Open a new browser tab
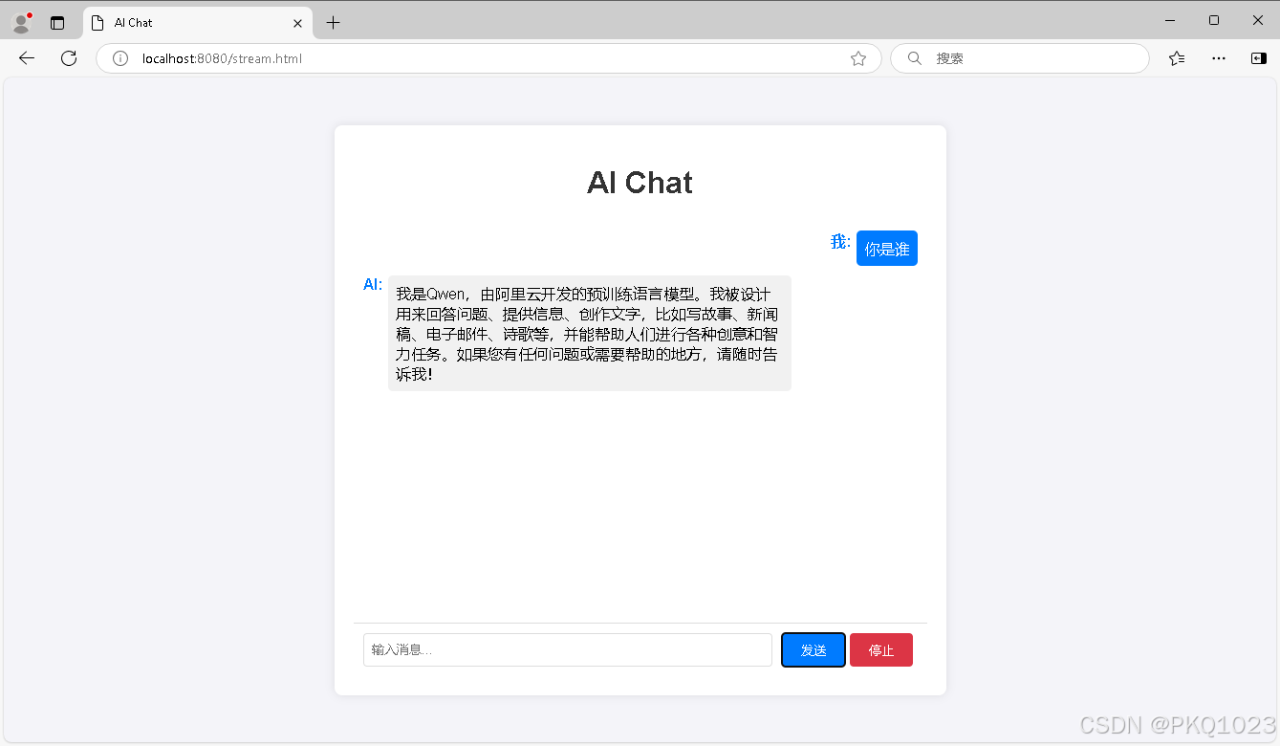The height and width of the screenshot is (746, 1280). point(331,21)
